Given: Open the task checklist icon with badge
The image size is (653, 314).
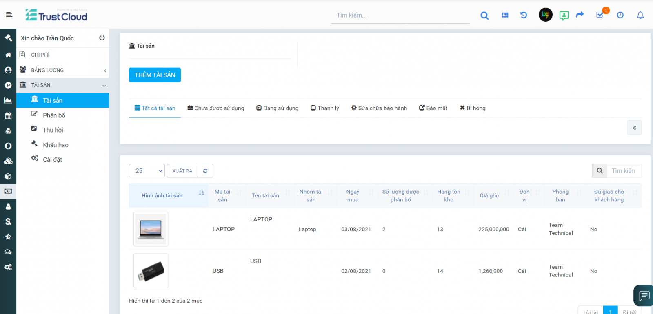Looking at the screenshot, I should click(x=600, y=15).
